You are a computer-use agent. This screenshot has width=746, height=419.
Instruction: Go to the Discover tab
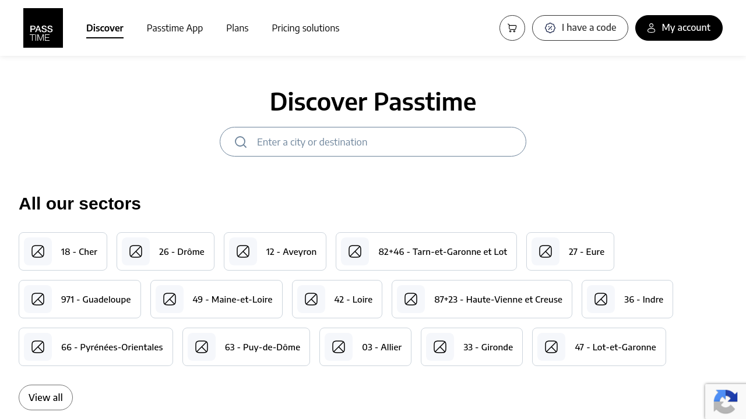pos(105,28)
